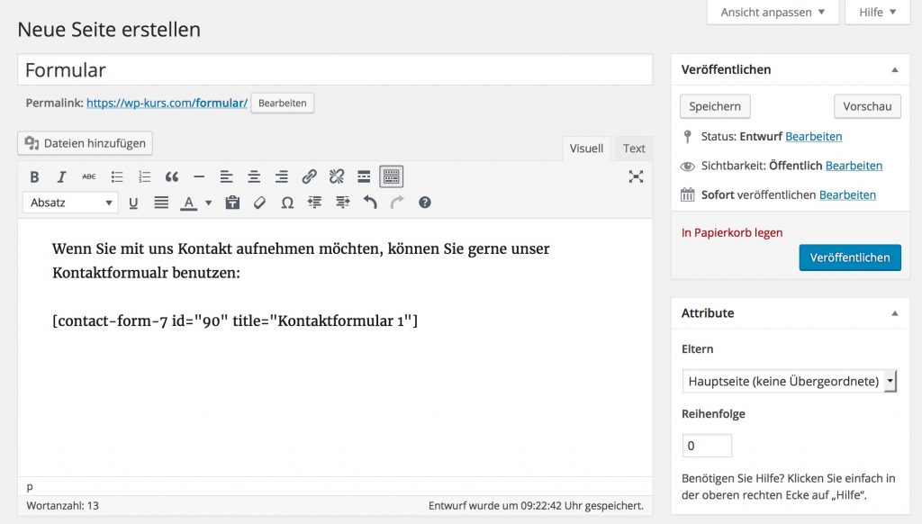Insert a link with the chain icon

click(309, 176)
